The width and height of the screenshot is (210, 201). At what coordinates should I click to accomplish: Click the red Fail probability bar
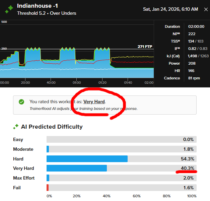pos(48,188)
